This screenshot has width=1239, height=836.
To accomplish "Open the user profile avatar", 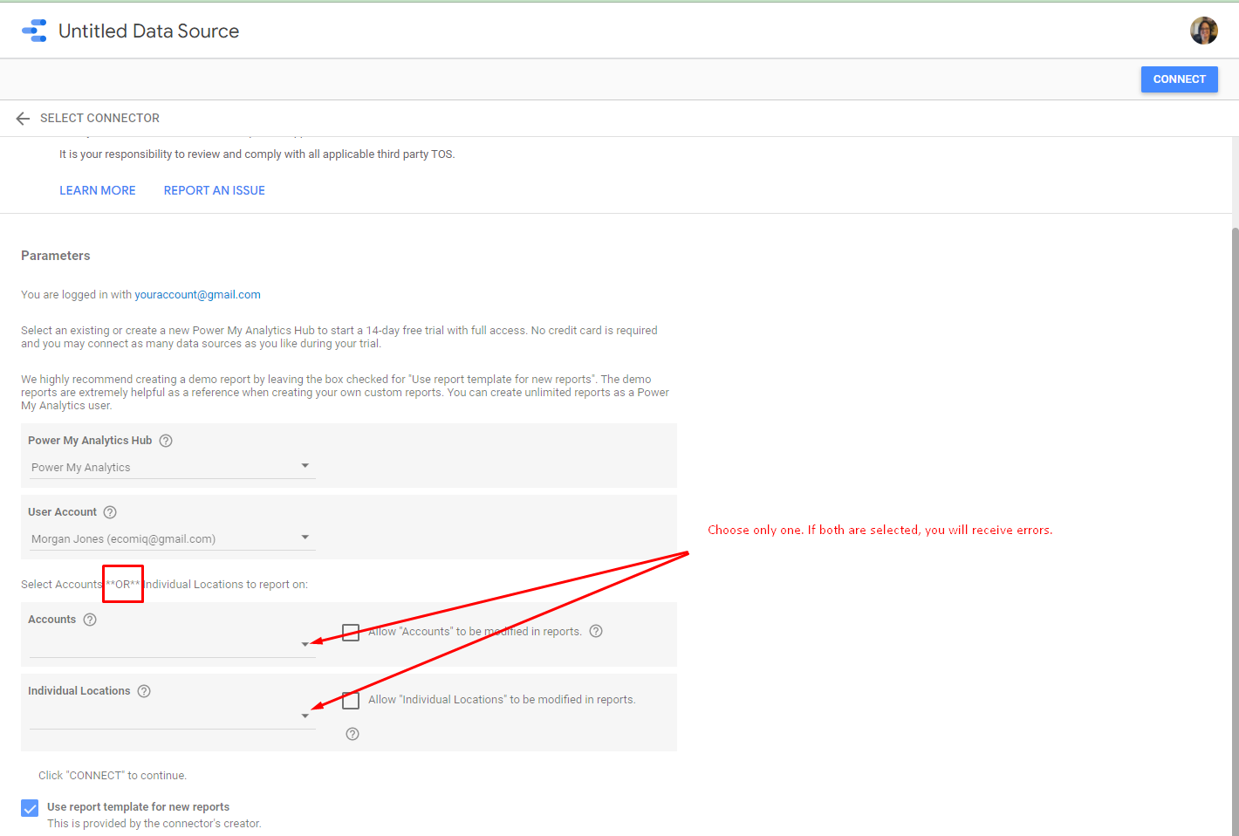I will (x=1203, y=31).
